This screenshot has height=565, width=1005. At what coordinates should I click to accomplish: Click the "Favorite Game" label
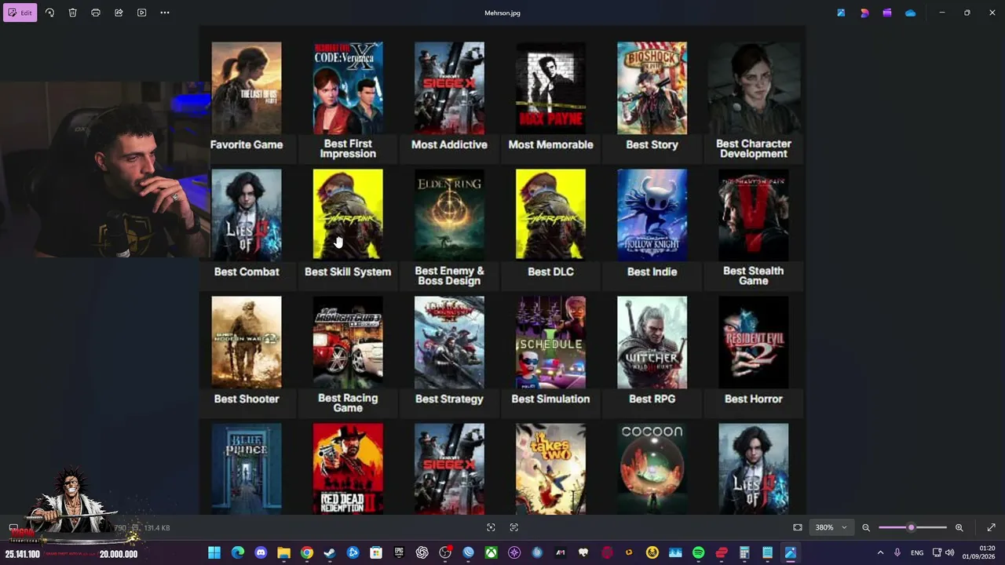(247, 144)
